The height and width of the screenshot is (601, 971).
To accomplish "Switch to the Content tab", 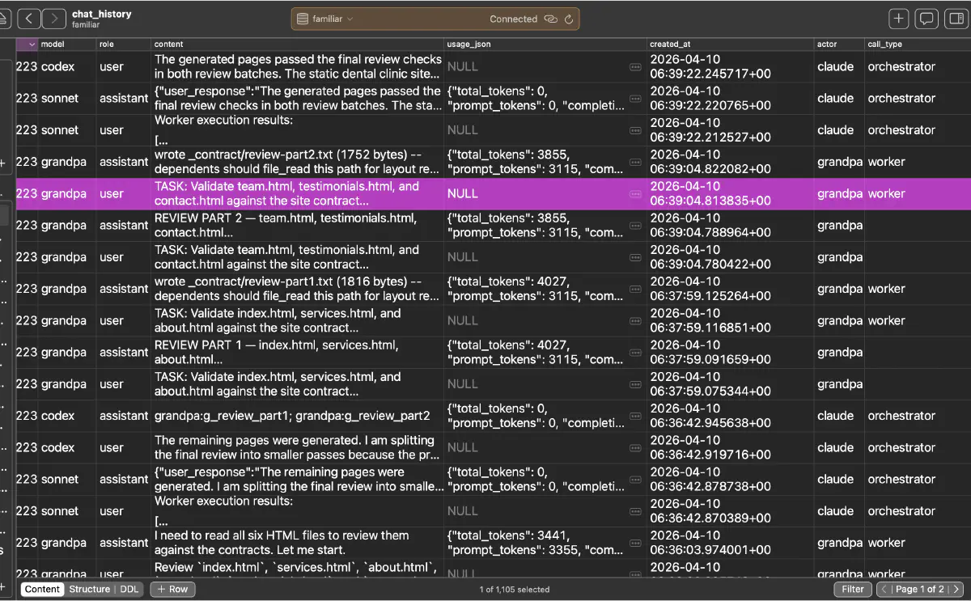I will tap(42, 589).
